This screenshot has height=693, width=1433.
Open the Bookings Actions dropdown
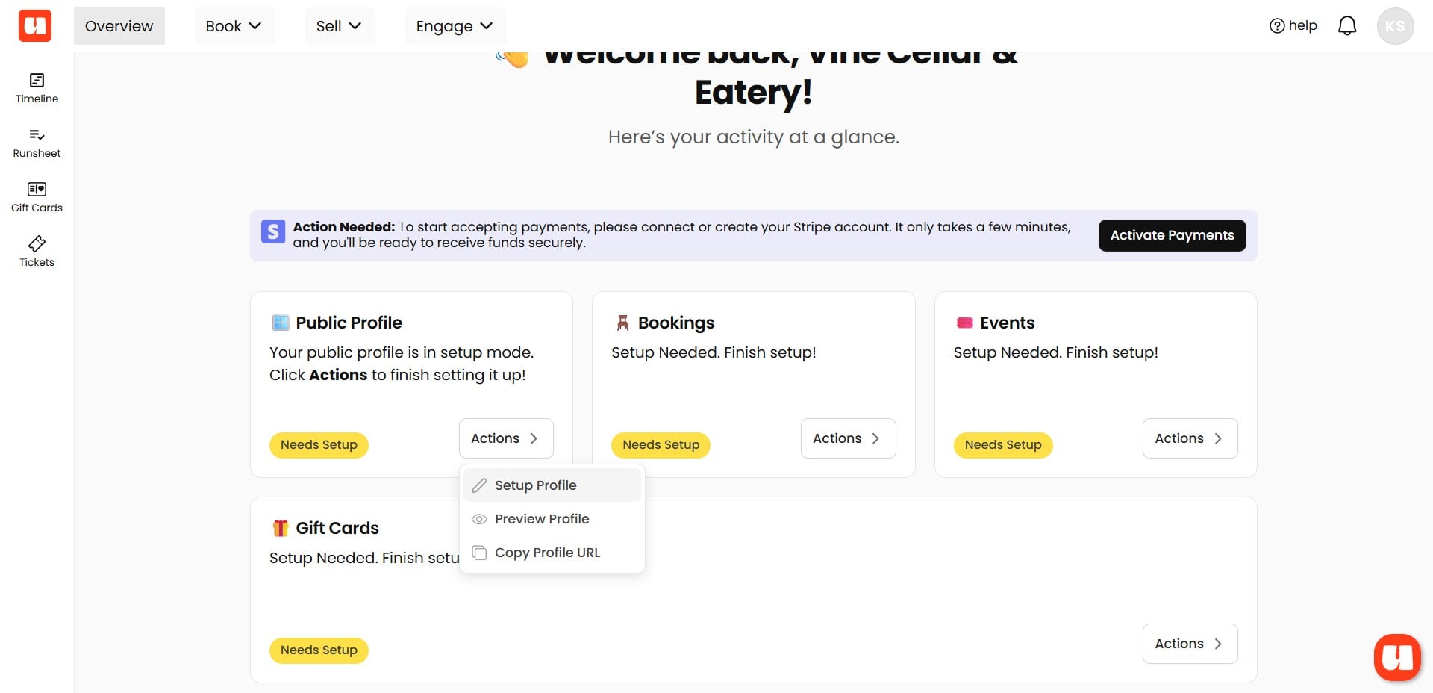848,438
